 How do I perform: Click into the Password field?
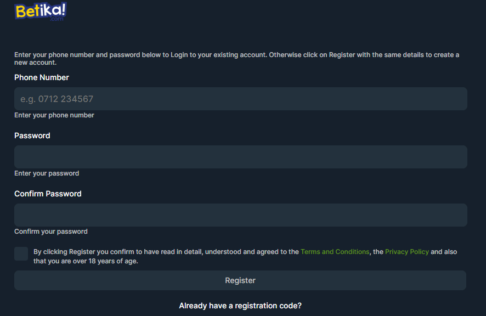tap(240, 157)
